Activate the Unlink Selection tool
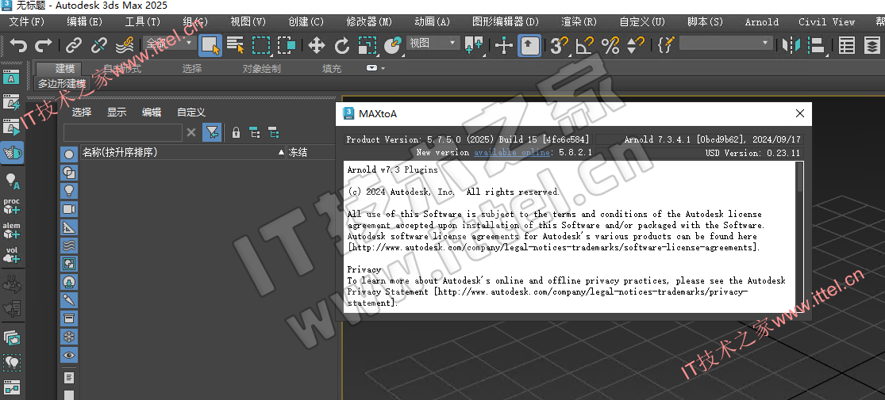 pyautogui.click(x=99, y=45)
